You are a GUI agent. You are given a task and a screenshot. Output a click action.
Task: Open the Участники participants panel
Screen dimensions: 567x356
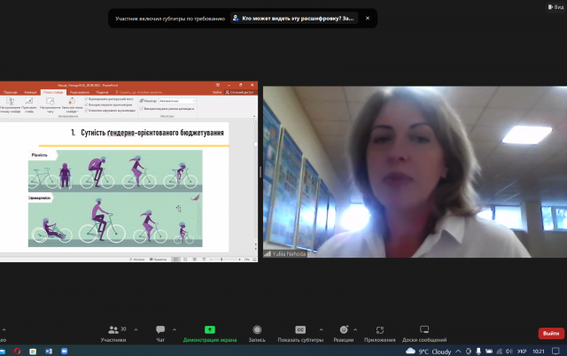click(113, 331)
